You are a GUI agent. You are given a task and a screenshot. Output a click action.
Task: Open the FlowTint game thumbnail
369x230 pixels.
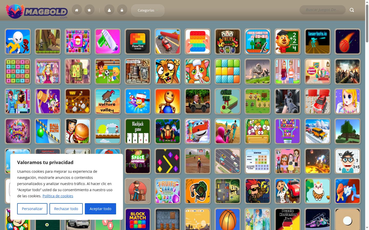pyautogui.click(x=138, y=41)
